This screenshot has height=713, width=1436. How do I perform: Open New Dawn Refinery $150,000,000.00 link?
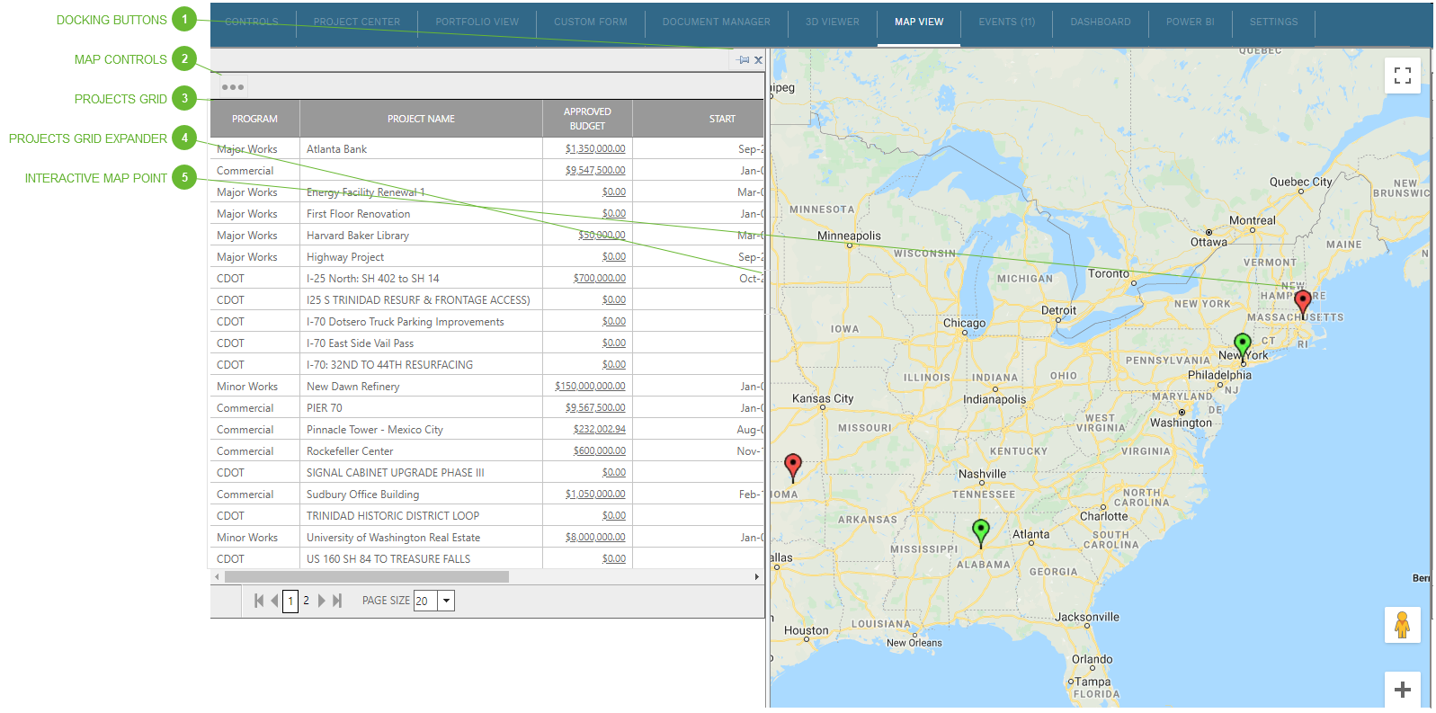coord(590,387)
